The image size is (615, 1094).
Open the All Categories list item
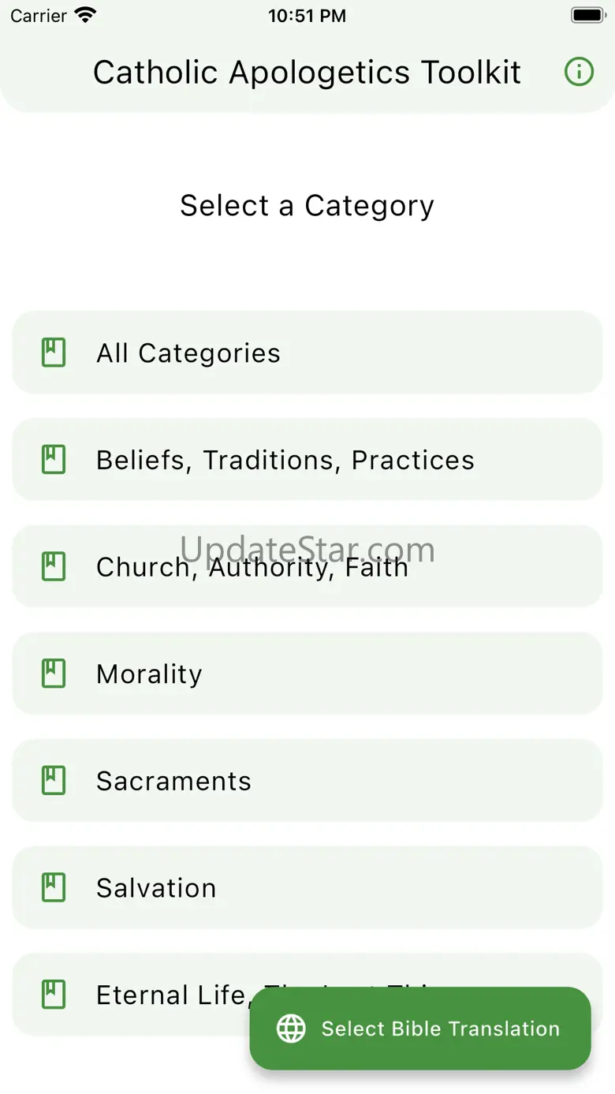pos(307,353)
